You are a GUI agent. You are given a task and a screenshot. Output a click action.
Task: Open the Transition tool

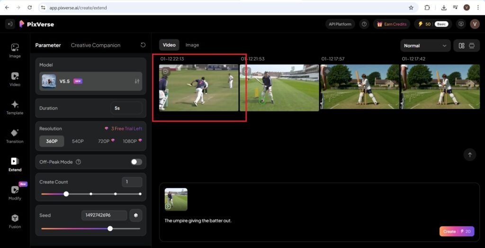[15, 136]
